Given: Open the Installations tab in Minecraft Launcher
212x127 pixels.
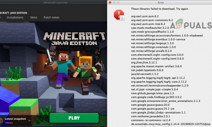Looking at the screenshot, I should click(15, 17).
